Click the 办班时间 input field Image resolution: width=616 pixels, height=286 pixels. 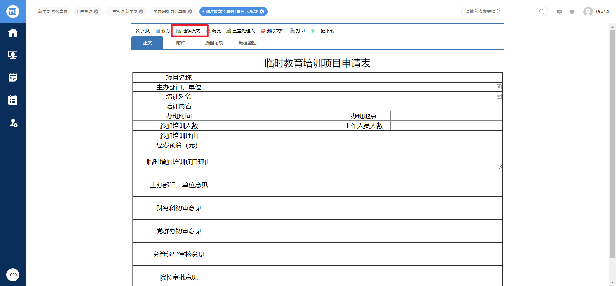pos(281,116)
